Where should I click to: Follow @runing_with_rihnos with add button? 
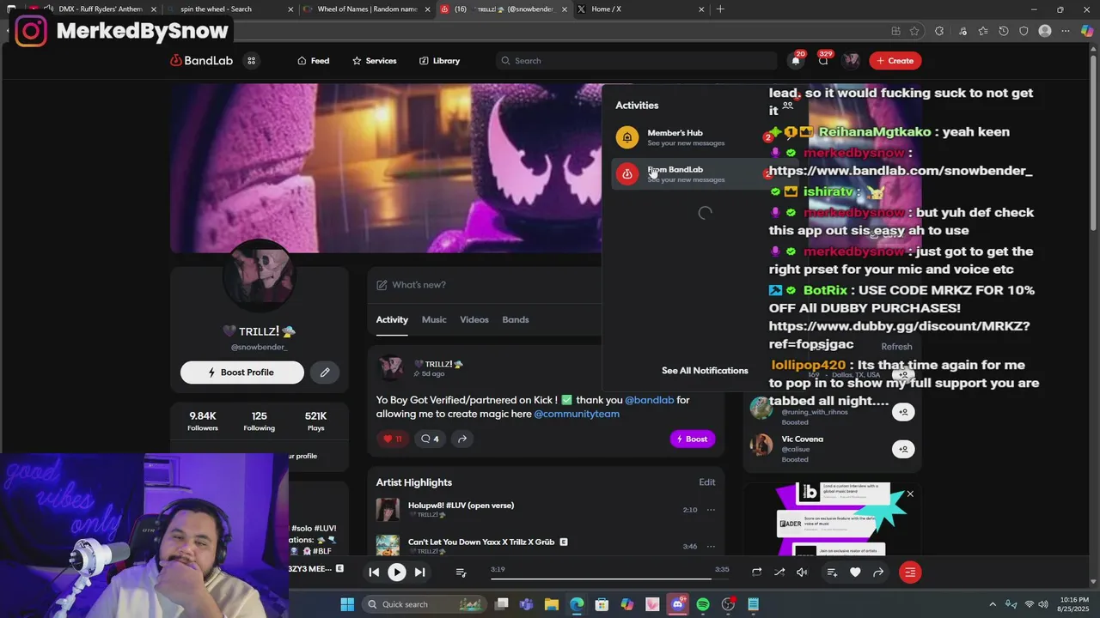903,412
